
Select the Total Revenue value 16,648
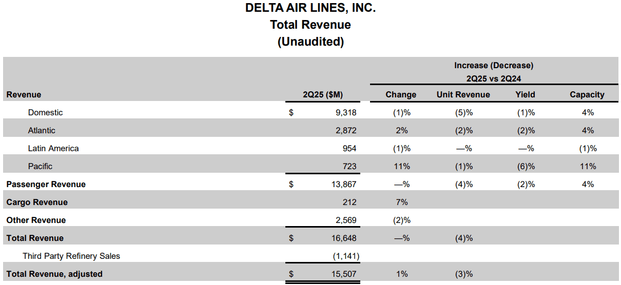[x=343, y=238]
